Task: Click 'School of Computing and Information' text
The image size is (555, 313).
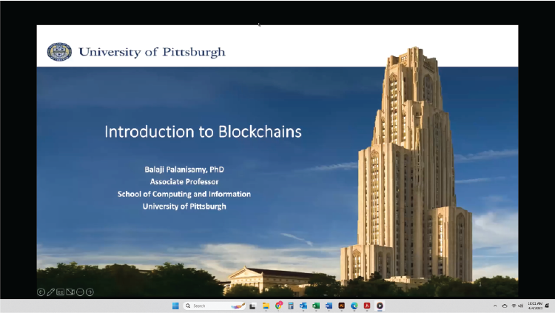Action: (184, 194)
